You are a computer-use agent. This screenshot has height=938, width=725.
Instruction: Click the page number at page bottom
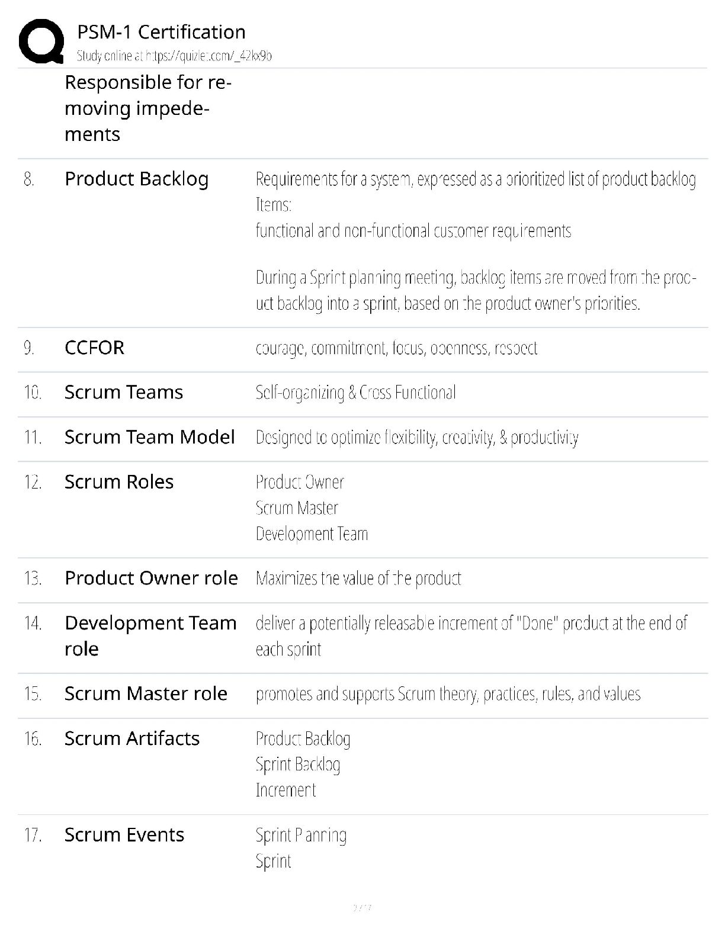tap(362, 907)
